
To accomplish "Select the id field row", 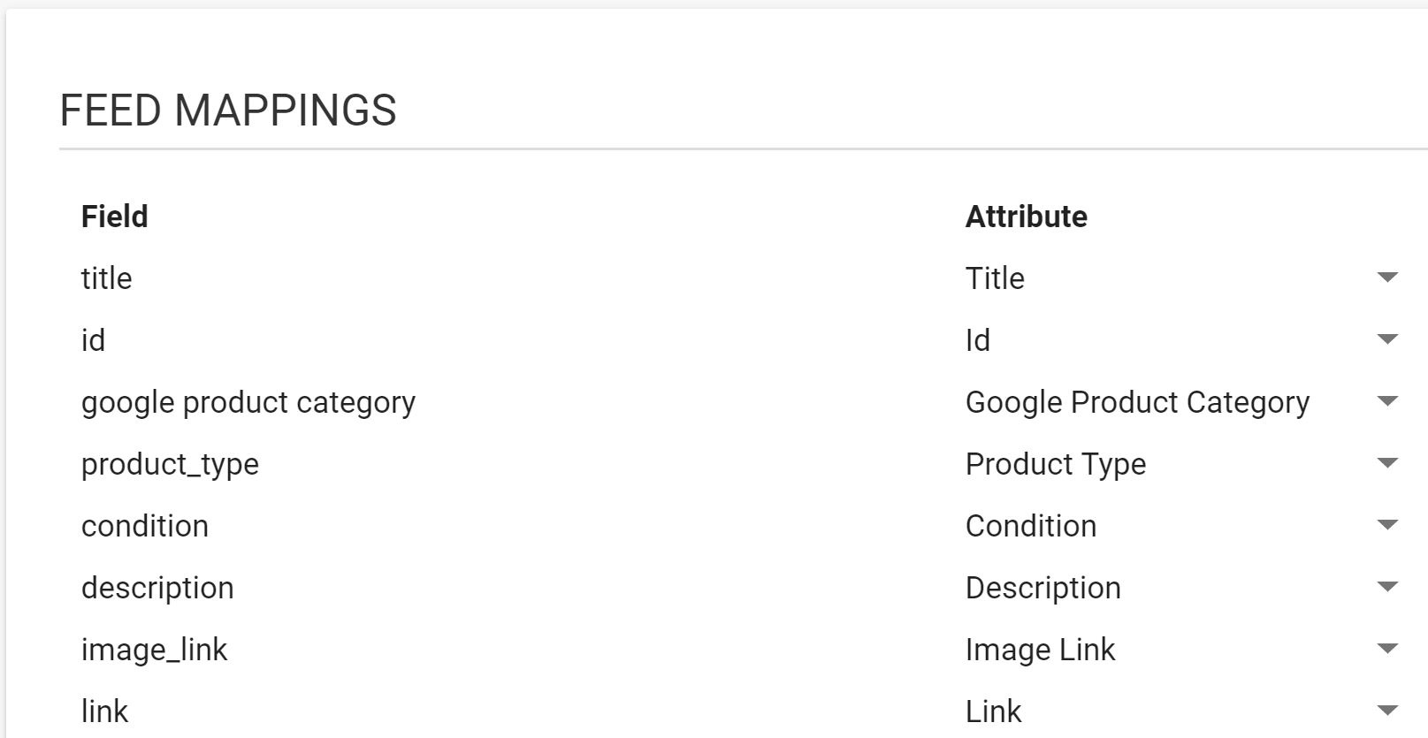I will 94,339.
